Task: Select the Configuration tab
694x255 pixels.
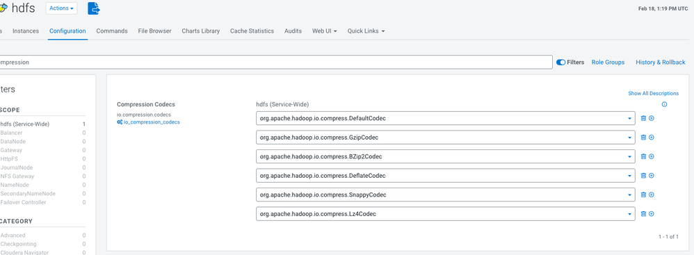Action: pyautogui.click(x=67, y=31)
